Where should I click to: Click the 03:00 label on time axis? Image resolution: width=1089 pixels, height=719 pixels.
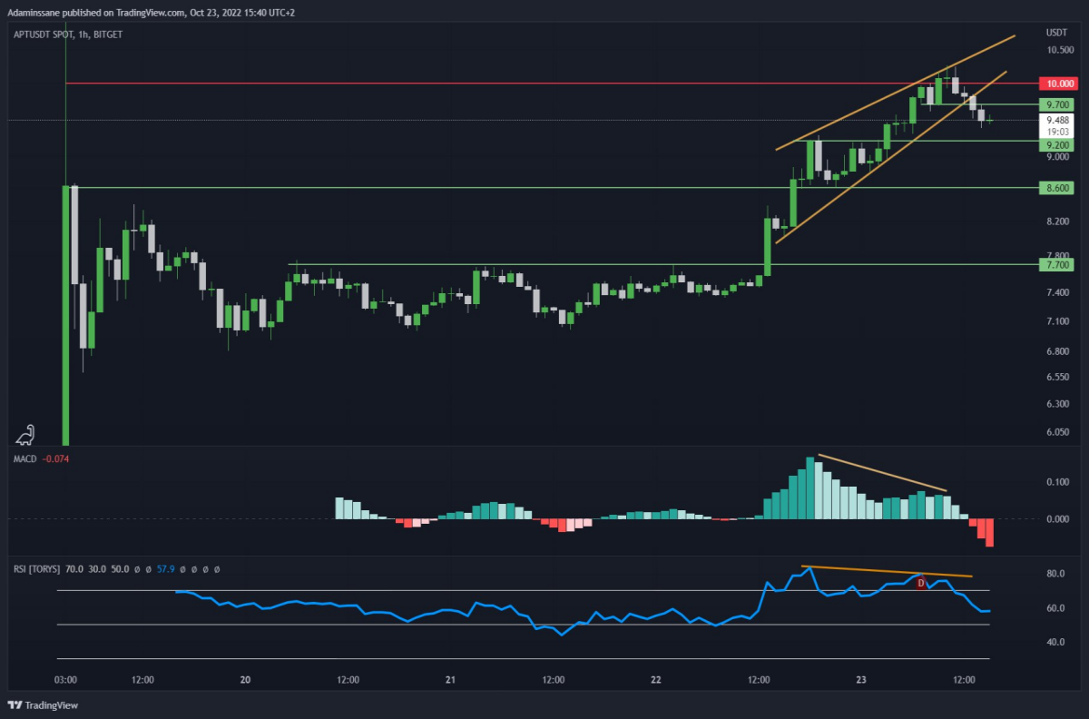[65, 680]
